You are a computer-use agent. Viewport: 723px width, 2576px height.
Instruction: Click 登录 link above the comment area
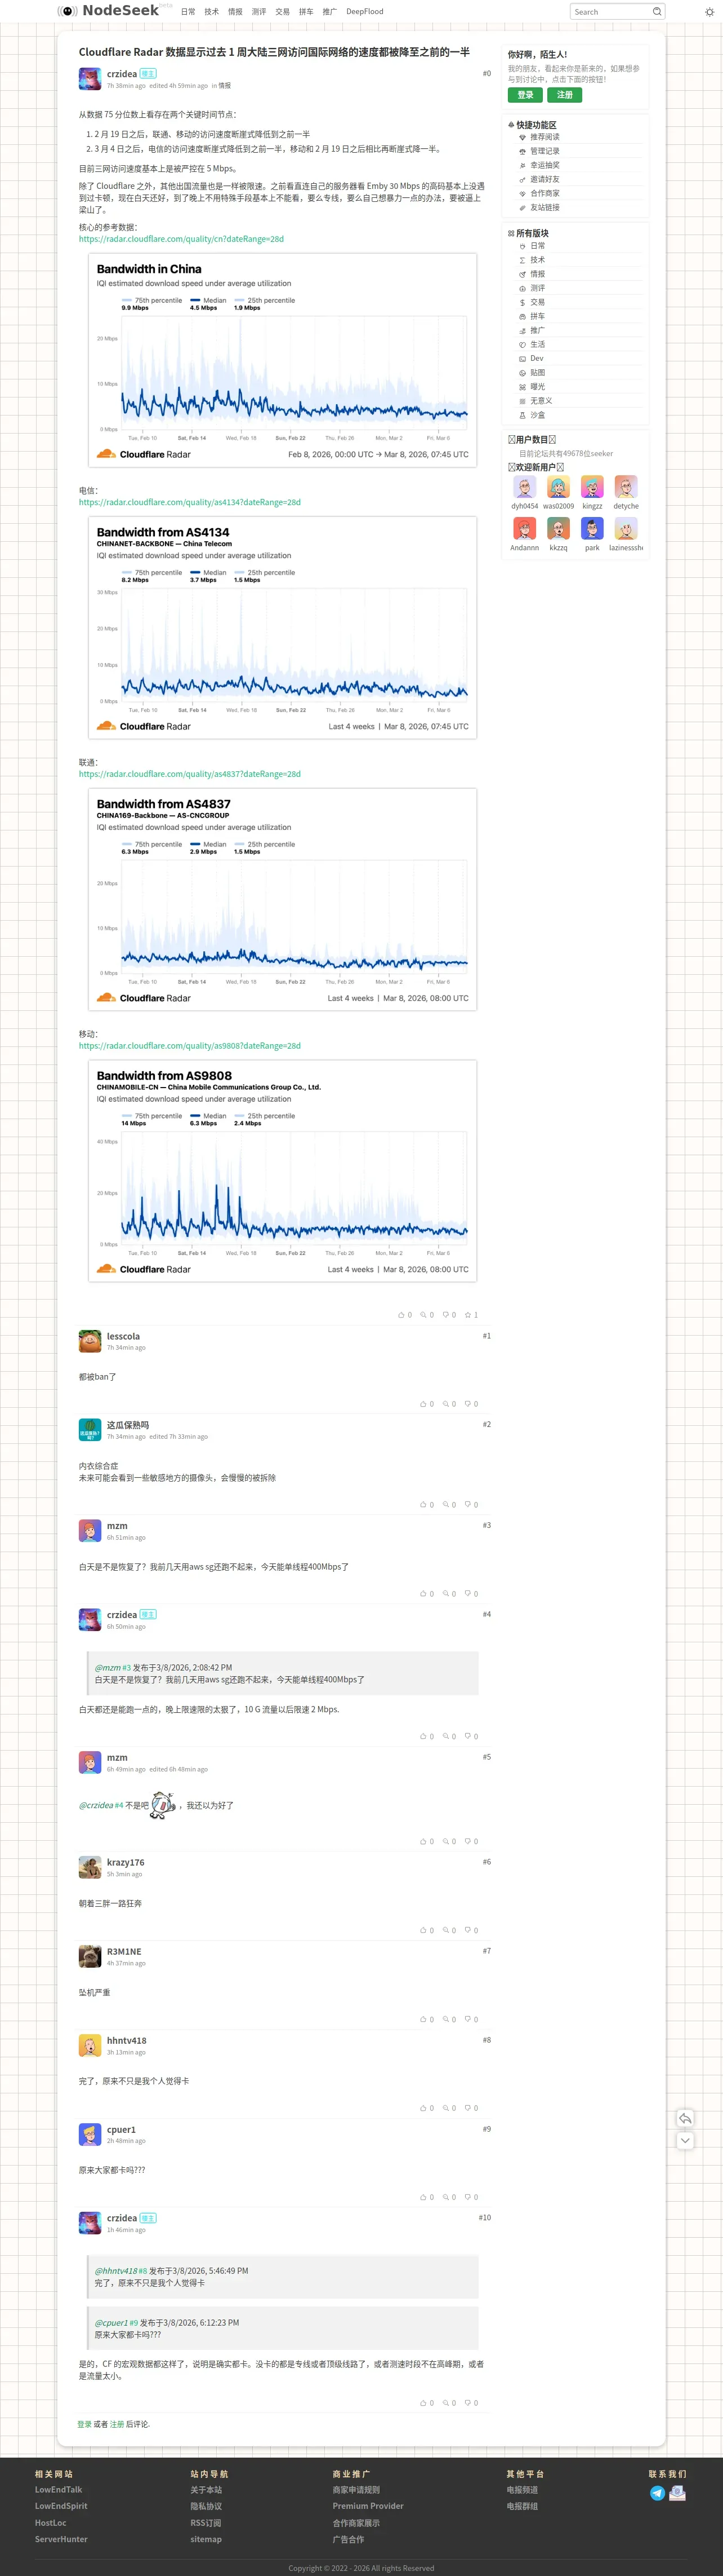point(84,2424)
